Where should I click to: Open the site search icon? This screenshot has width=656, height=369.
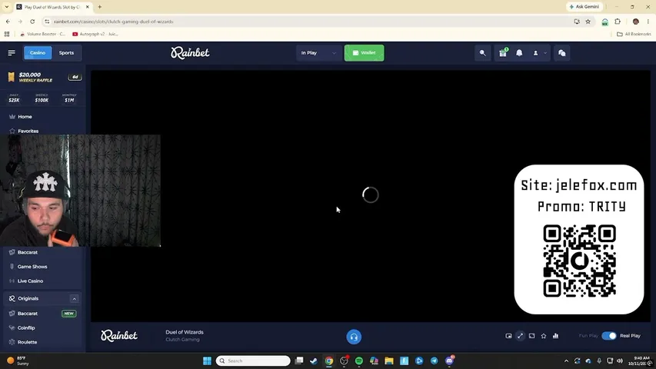point(482,53)
